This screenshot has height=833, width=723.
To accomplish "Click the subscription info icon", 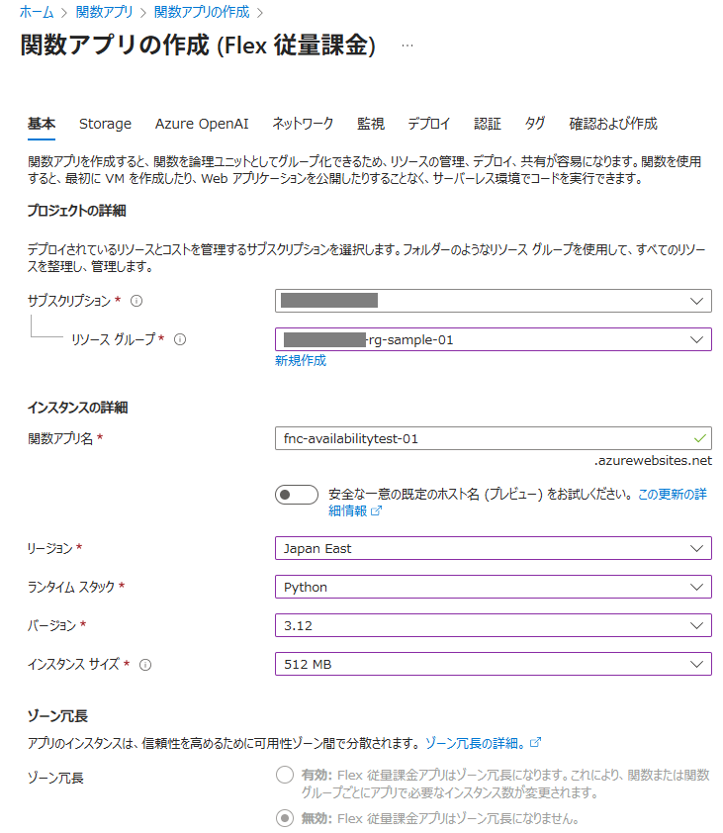I will (136, 301).
